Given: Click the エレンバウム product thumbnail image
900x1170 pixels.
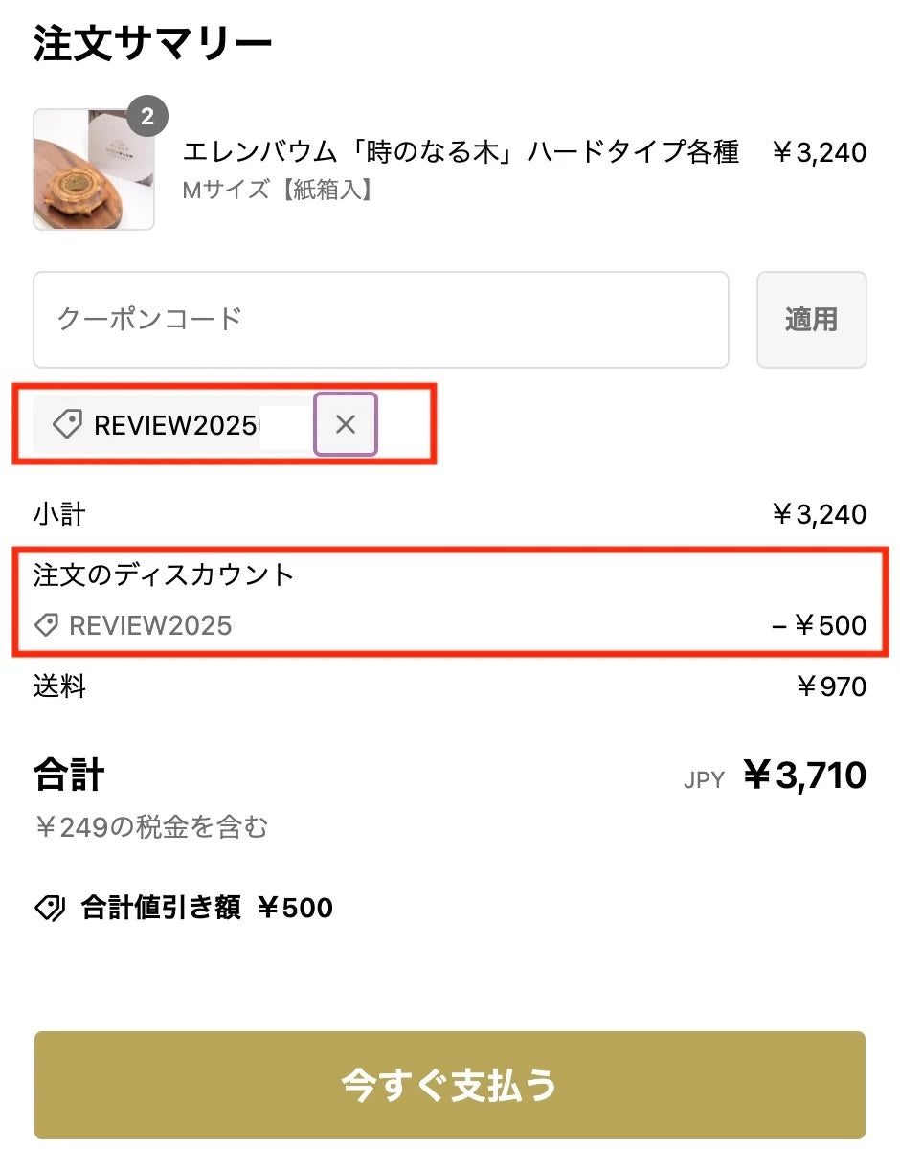Looking at the screenshot, I should (93, 170).
